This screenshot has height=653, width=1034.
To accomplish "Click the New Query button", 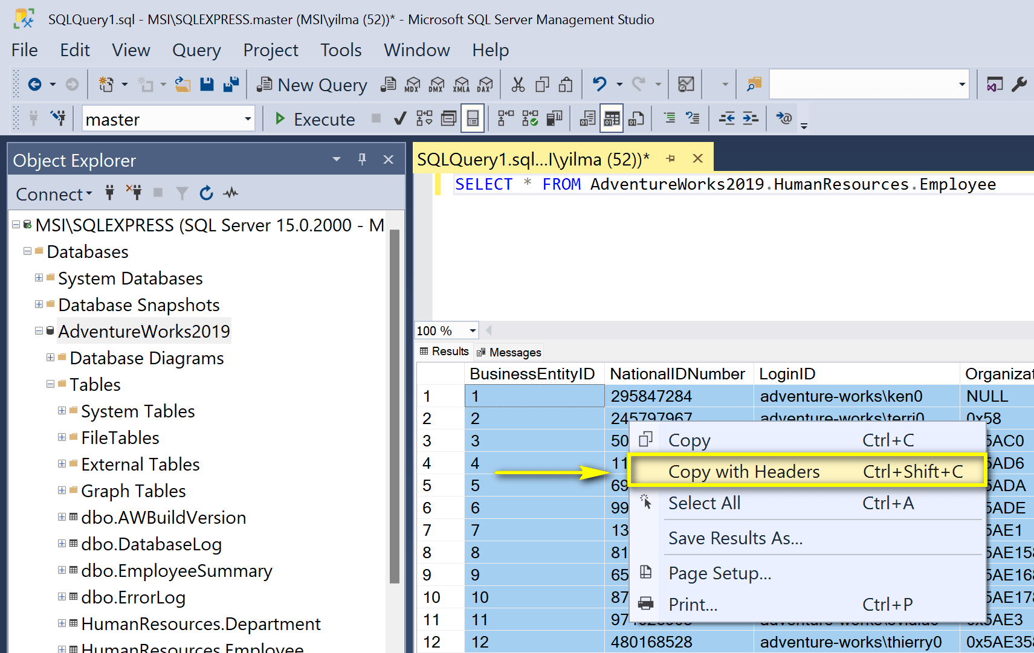I will tap(312, 85).
